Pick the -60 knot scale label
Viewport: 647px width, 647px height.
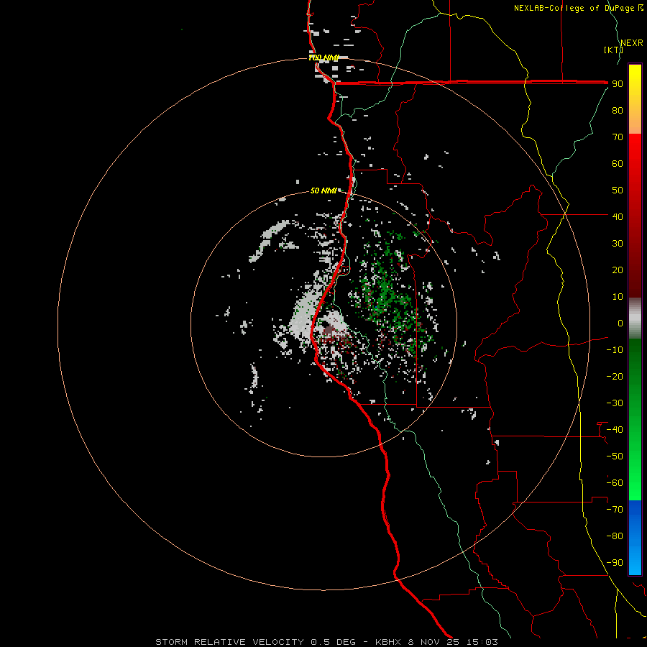pos(615,483)
